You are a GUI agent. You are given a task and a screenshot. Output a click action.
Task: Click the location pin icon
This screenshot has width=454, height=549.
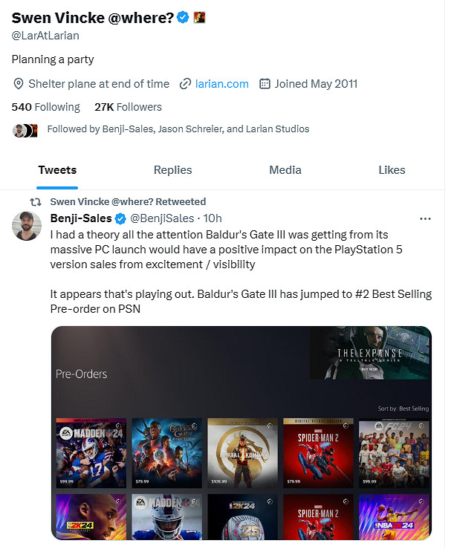click(x=19, y=84)
